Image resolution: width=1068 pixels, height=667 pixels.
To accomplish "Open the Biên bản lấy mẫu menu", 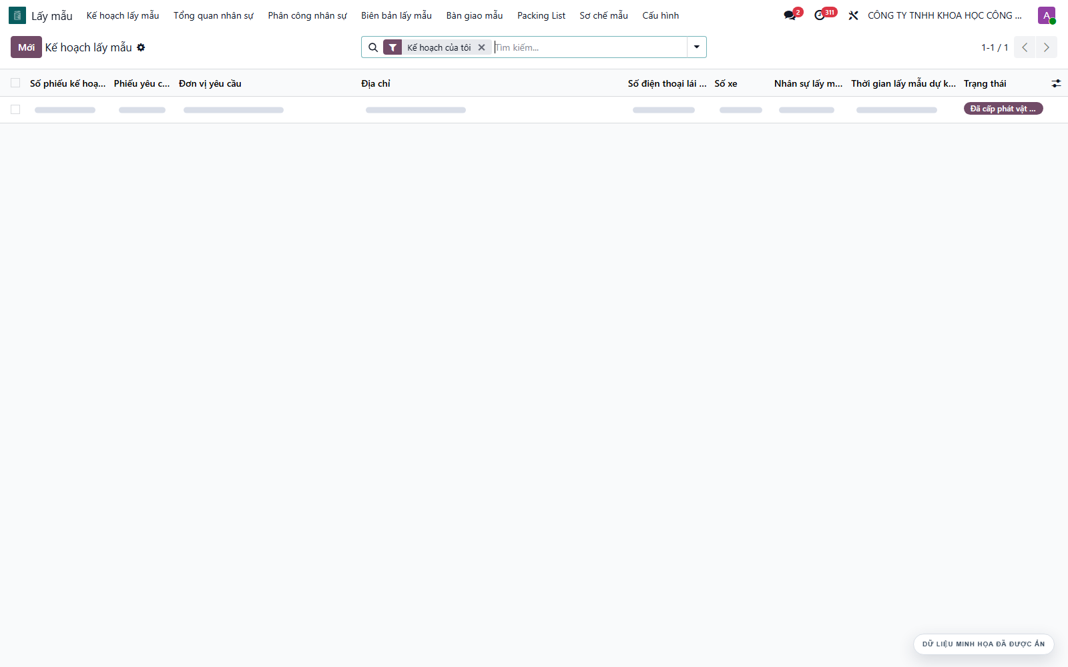I will point(396,15).
